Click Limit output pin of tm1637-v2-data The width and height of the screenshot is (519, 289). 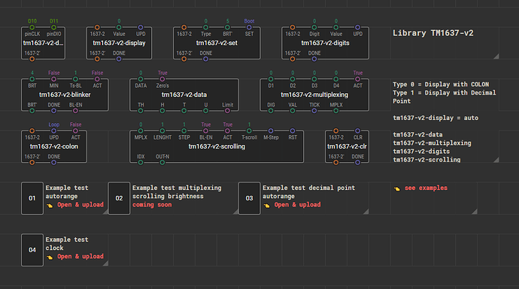point(227,111)
